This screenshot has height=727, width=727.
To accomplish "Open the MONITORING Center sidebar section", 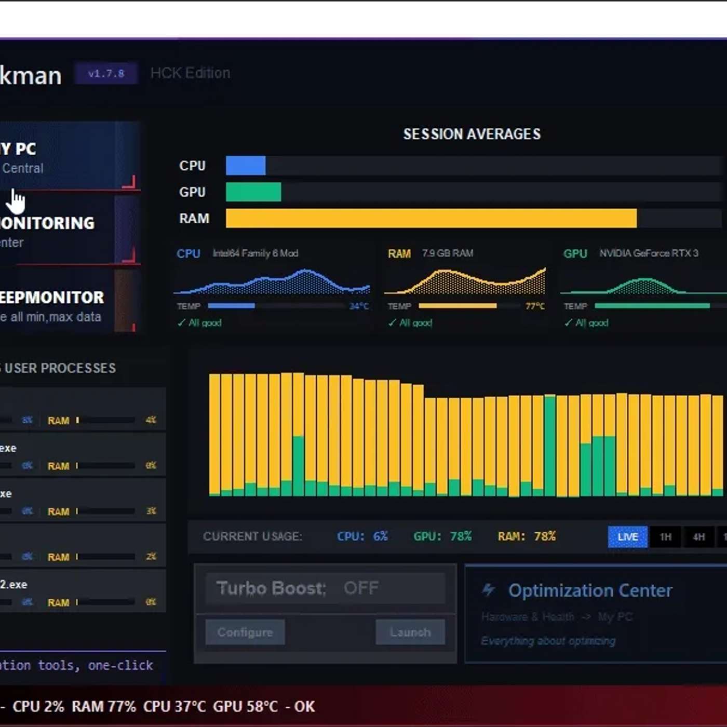I will click(70, 230).
